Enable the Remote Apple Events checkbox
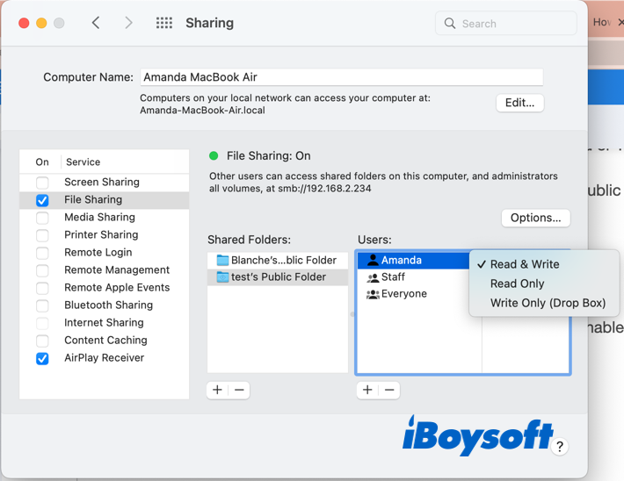The width and height of the screenshot is (624, 481). point(42,288)
